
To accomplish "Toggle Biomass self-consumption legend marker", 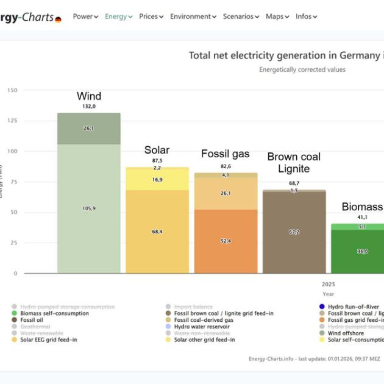I will 15,313.
